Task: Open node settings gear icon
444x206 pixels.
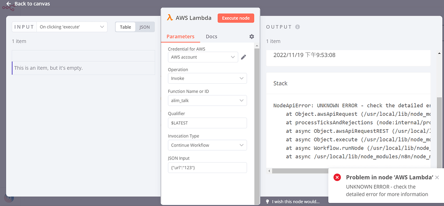Action: (251, 37)
